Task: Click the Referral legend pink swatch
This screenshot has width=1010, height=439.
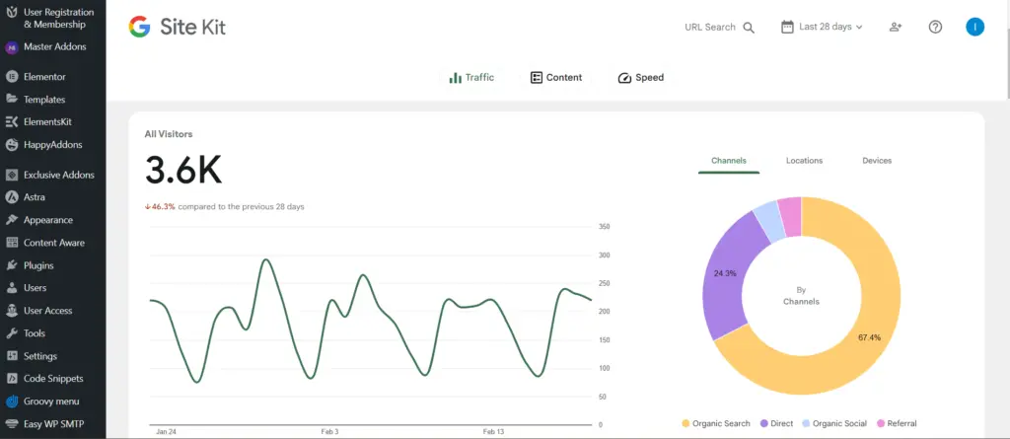Action: coord(881,423)
